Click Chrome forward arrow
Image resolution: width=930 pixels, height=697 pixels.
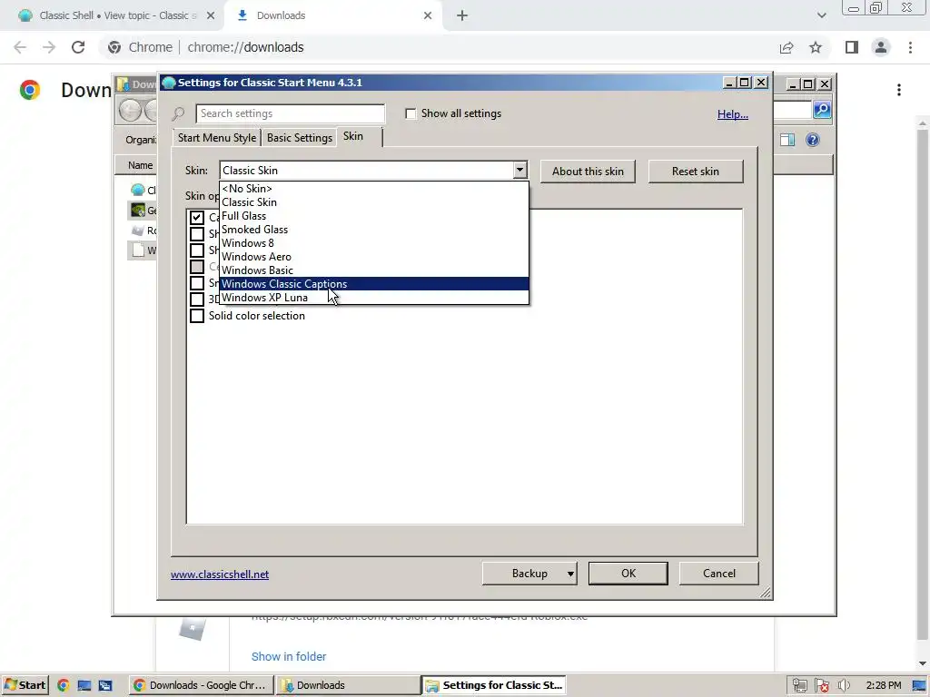click(49, 47)
